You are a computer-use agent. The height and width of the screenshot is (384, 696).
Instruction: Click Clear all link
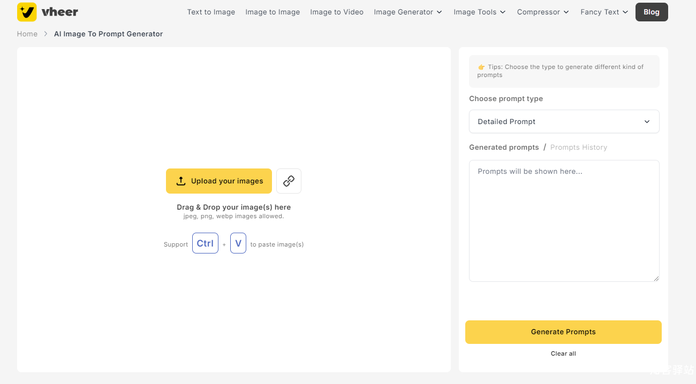[x=563, y=354]
